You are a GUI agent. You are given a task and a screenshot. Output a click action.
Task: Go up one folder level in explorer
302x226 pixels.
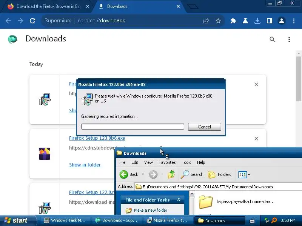tap(171, 174)
